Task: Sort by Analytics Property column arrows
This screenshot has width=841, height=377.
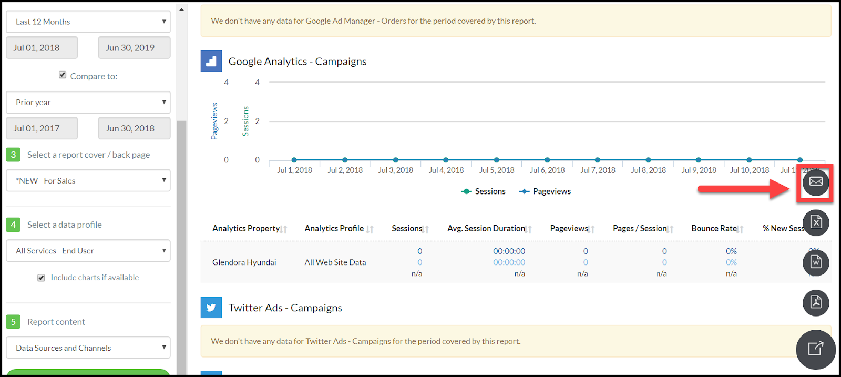Action: coord(284,229)
